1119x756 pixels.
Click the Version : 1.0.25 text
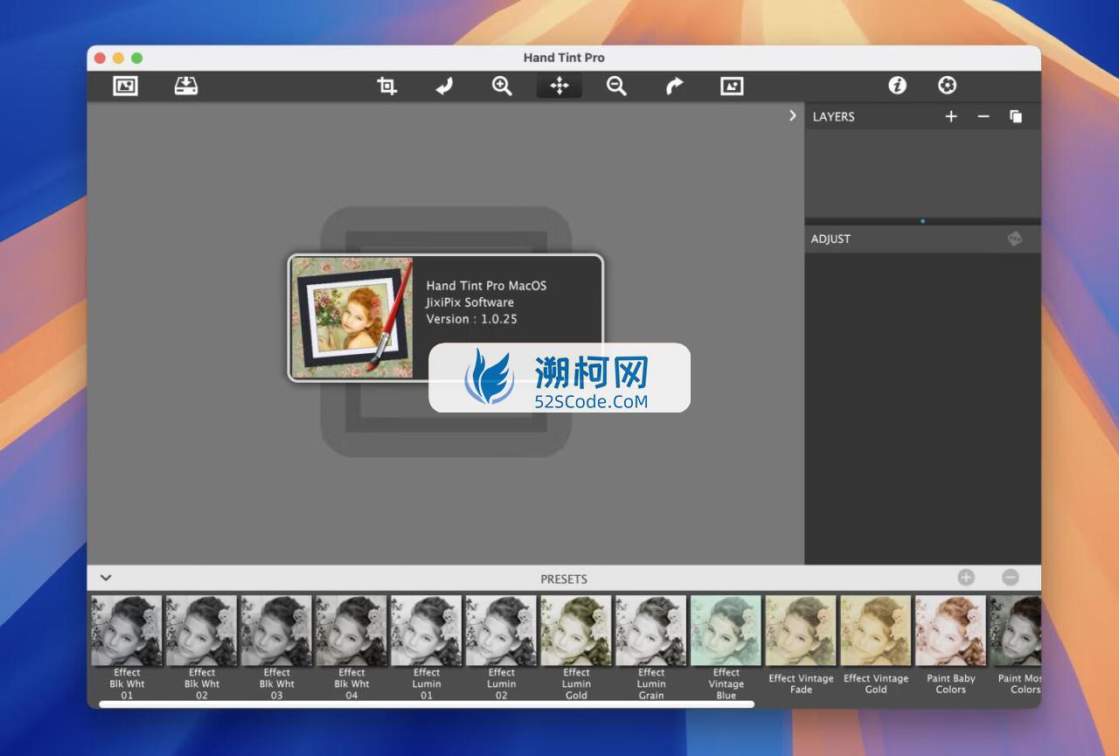coord(471,319)
